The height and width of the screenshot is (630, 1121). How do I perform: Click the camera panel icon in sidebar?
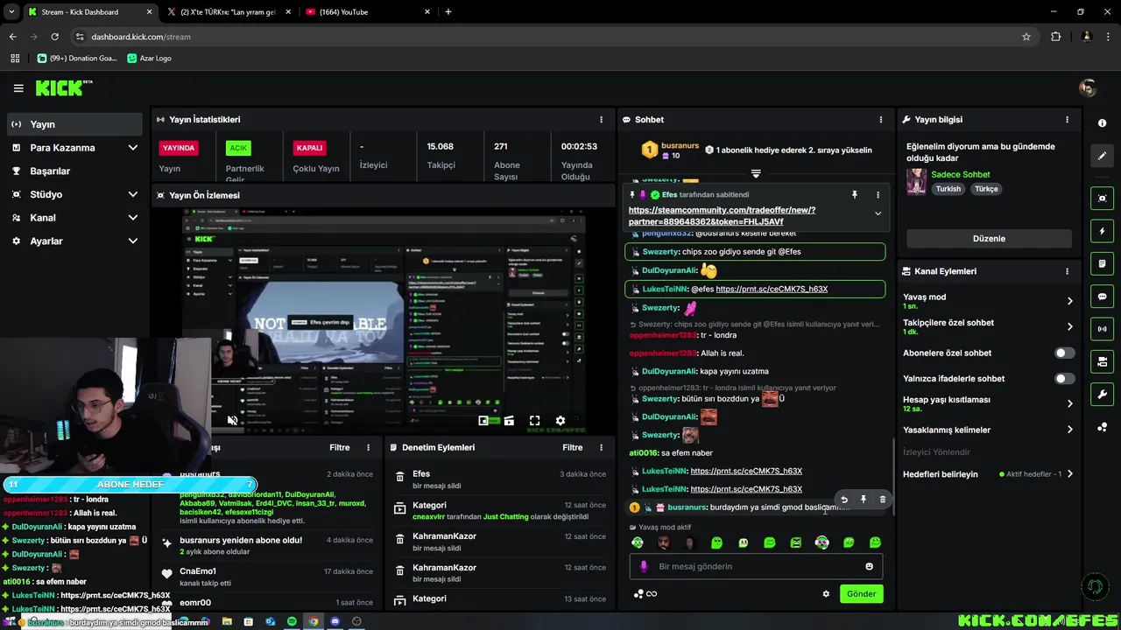(x=1103, y=361)
